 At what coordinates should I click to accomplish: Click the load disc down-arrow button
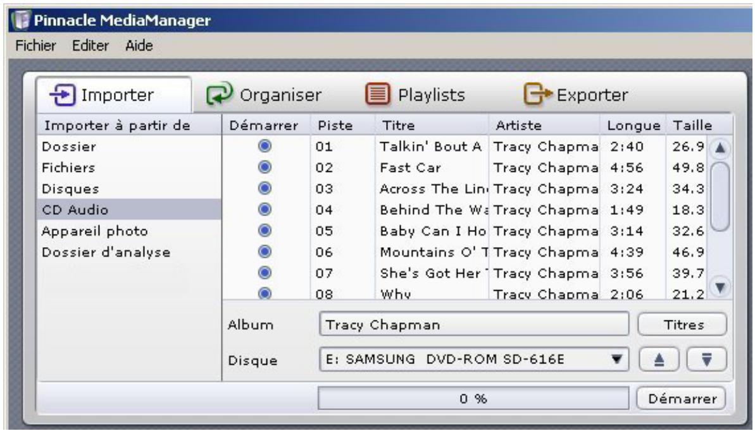pyautogui.click(x=706, y=360)
